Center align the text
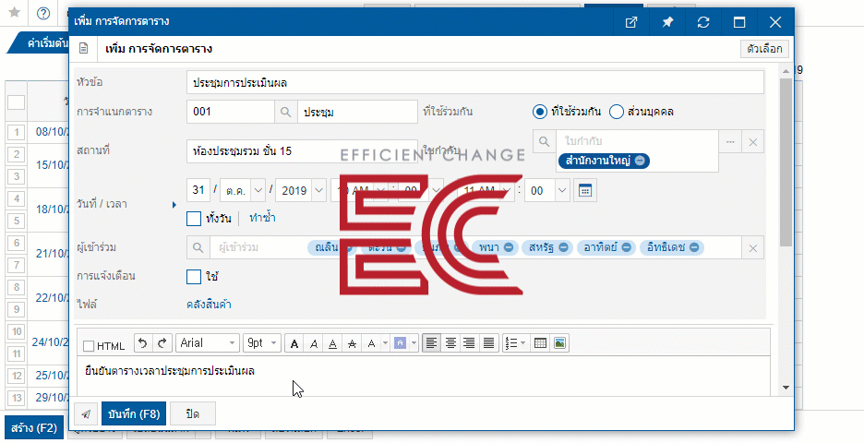 click(x=450, y=343)
